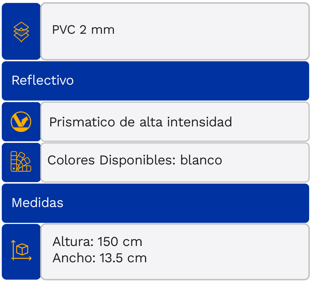Select the 2 mm thickness value
This screenshot has width=320, height=294.
[x=97, y=30]
